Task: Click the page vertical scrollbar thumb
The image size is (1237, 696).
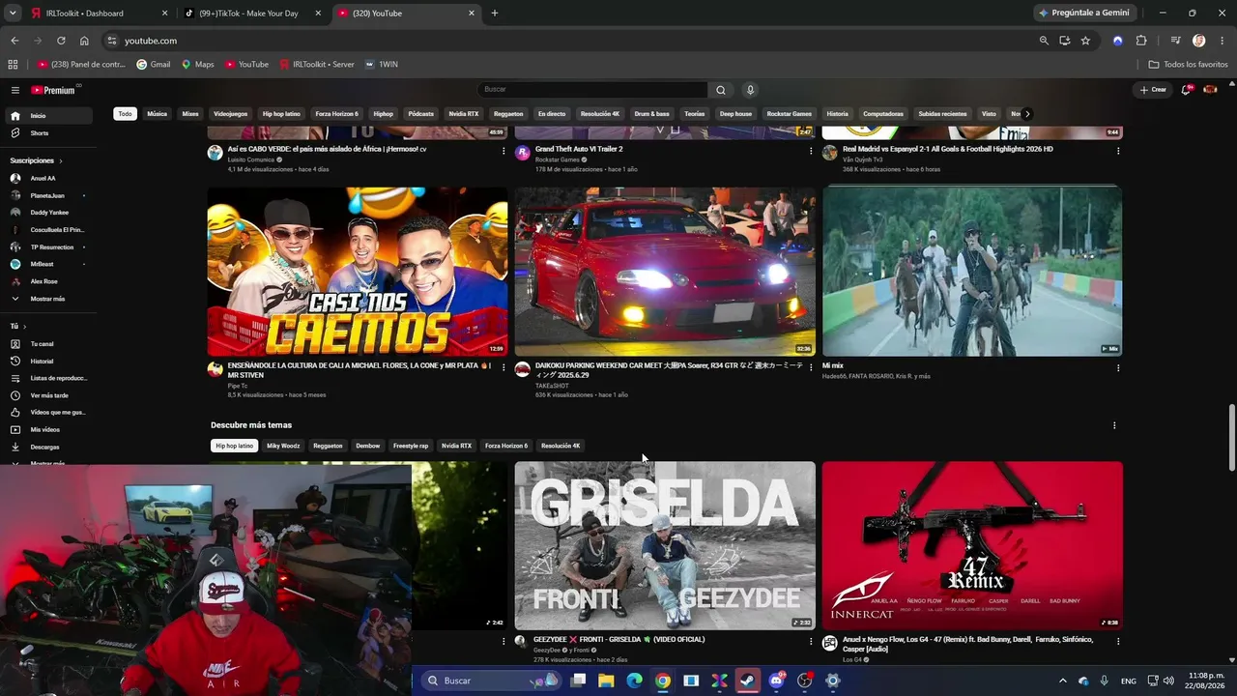Action: (1231, 438)
